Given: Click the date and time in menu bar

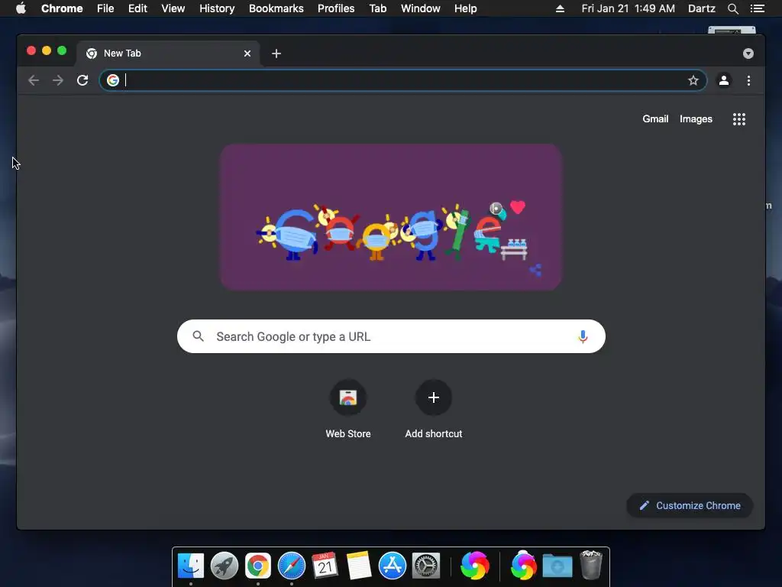Looking at the screenshot, I should point(628,8).
